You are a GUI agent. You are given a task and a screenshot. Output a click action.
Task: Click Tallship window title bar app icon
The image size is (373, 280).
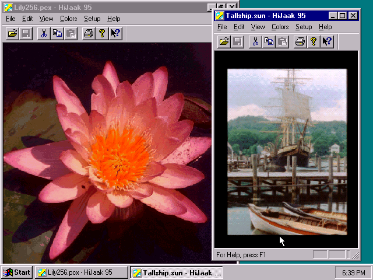point(219,16)
